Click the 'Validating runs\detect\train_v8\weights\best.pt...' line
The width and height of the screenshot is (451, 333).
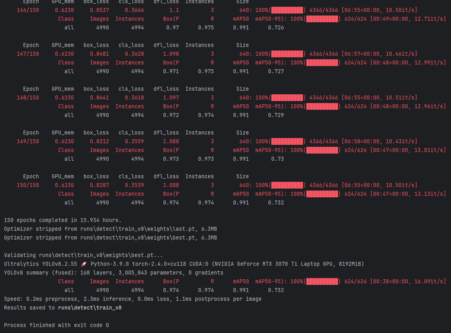pos(84,255)
